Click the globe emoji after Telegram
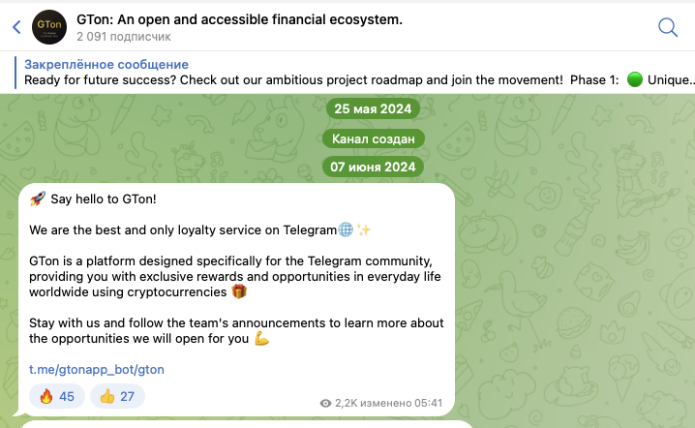695x428 pixels. click(x=346, y=229)
